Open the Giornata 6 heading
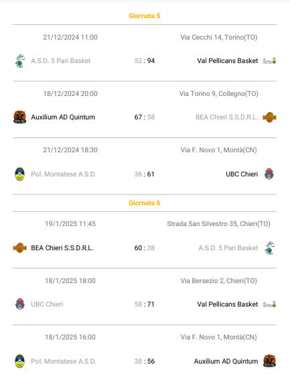The image size is (290, 377). 145,203
